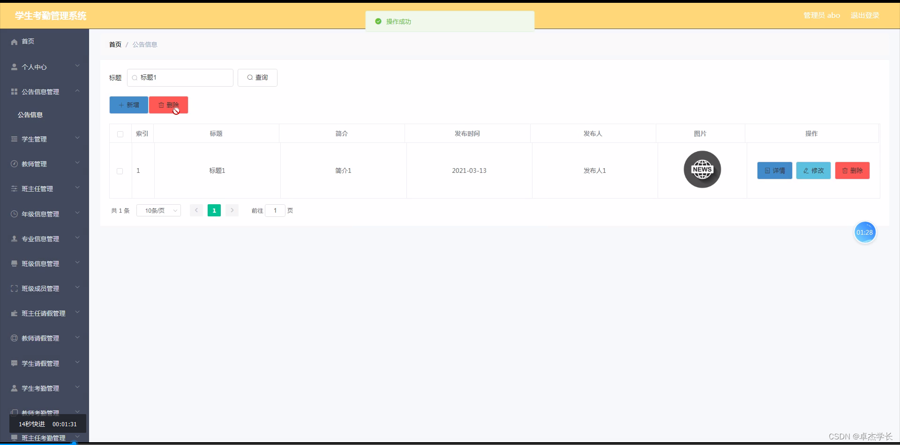Click the 学生管理 list icon

(x=14, y=139)
